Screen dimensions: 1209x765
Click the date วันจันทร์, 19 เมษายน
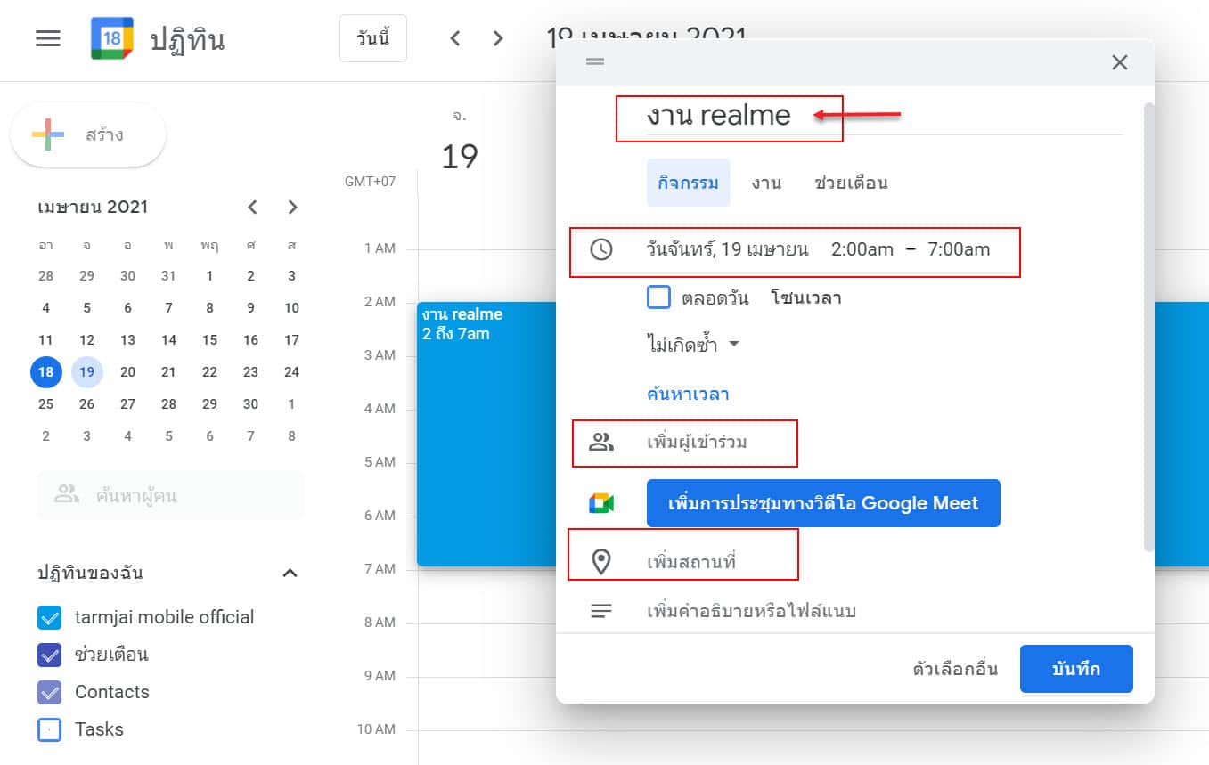click(x=727, y=249)
